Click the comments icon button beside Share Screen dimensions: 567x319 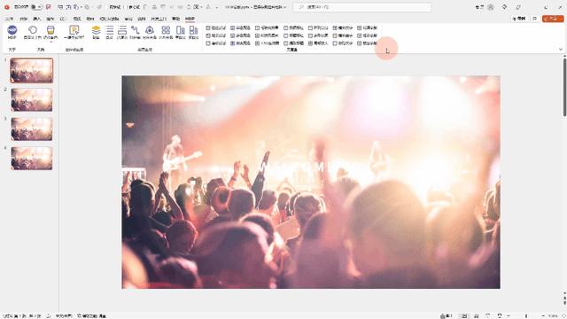coord(535,19)
